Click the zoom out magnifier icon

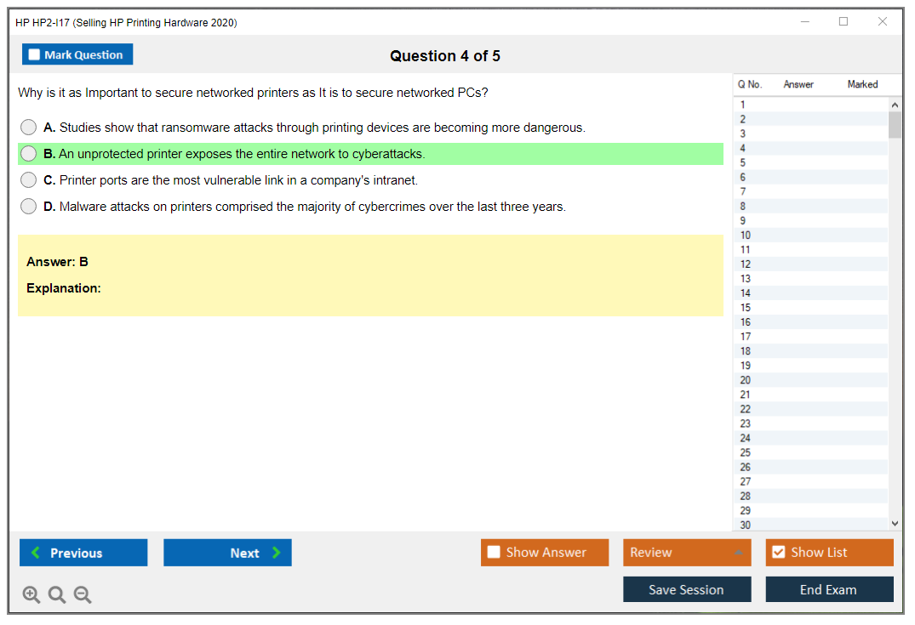tap(83, 595)
